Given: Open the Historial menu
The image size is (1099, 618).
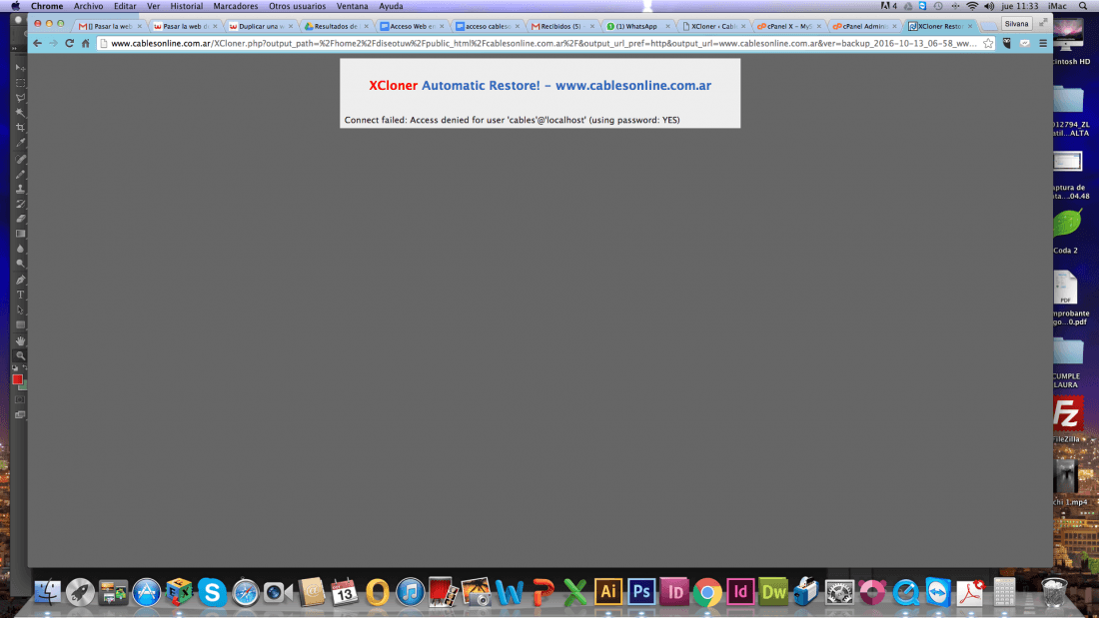Looking at the screenshot, I should [187, 6].
